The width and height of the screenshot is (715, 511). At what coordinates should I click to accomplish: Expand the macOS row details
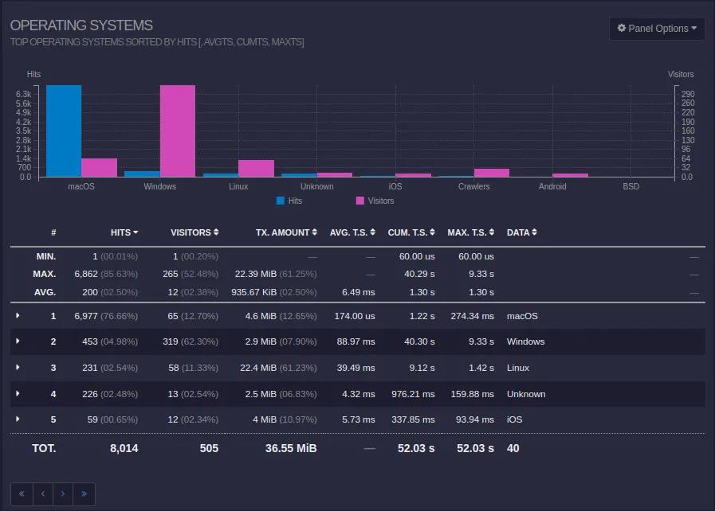(18, 316)
